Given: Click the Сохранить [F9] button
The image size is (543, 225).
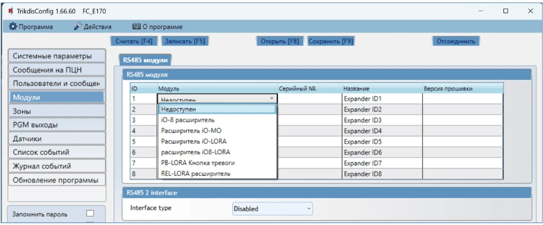Looking at the screenshot, I should coord(330,41).
